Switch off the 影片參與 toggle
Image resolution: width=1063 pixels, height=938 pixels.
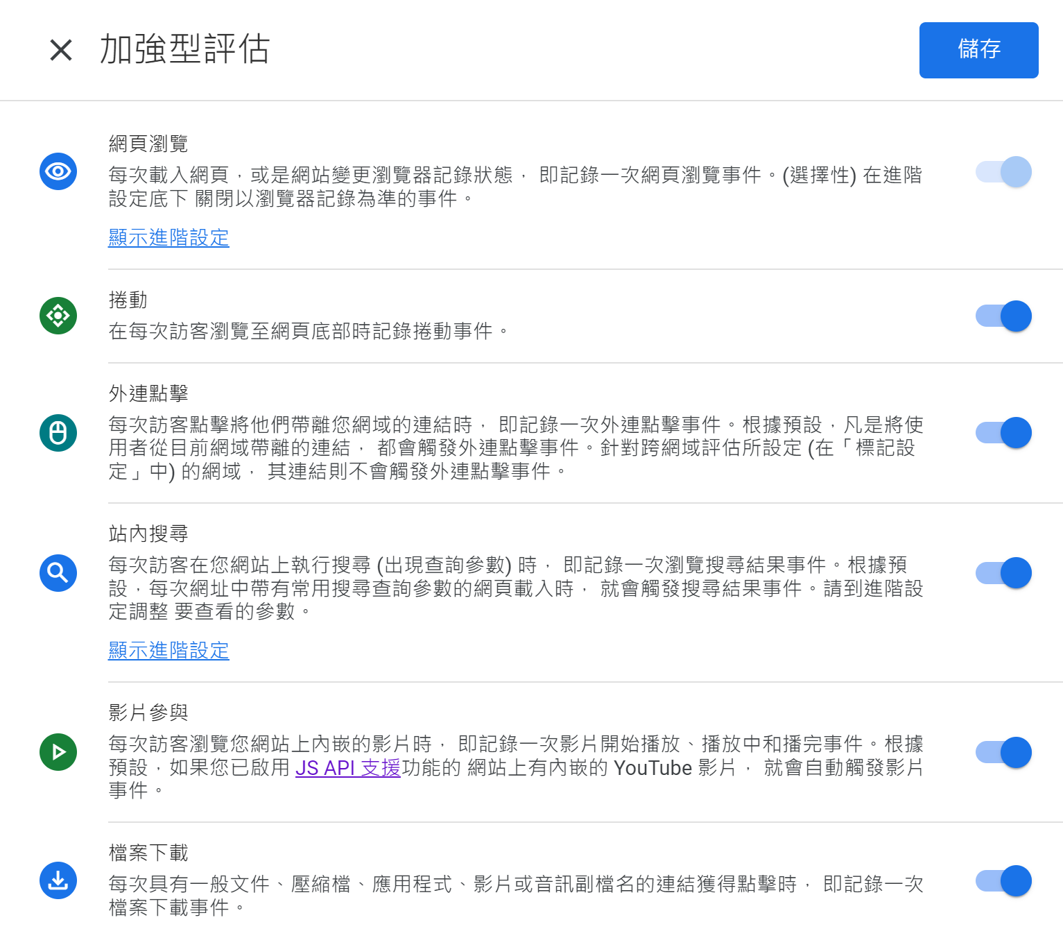coord(1003,752)
